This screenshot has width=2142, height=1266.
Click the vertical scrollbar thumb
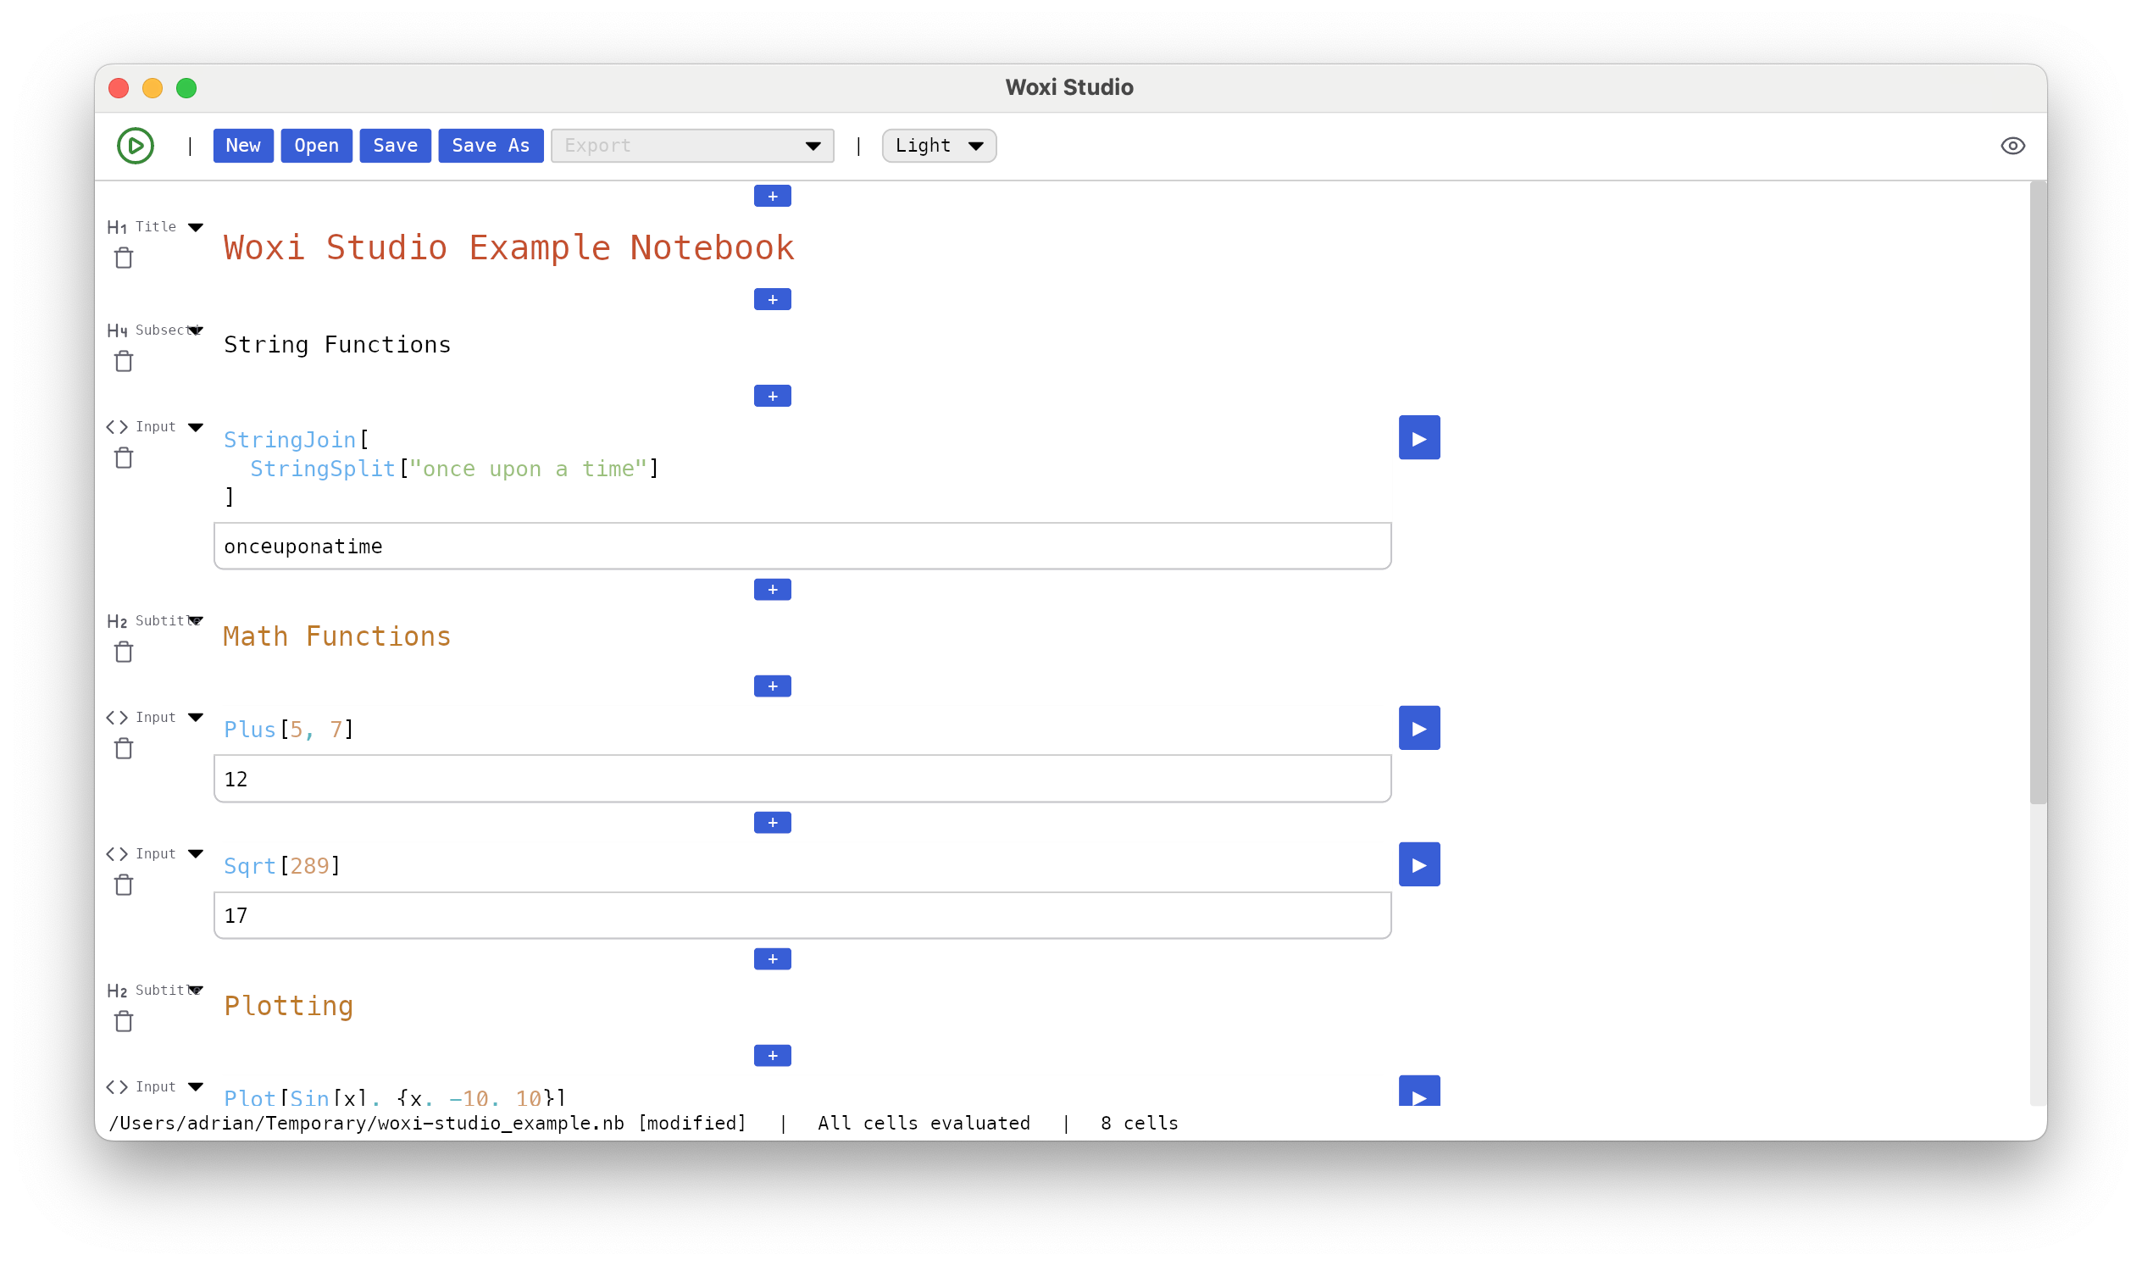click(x=2037, y=493)
